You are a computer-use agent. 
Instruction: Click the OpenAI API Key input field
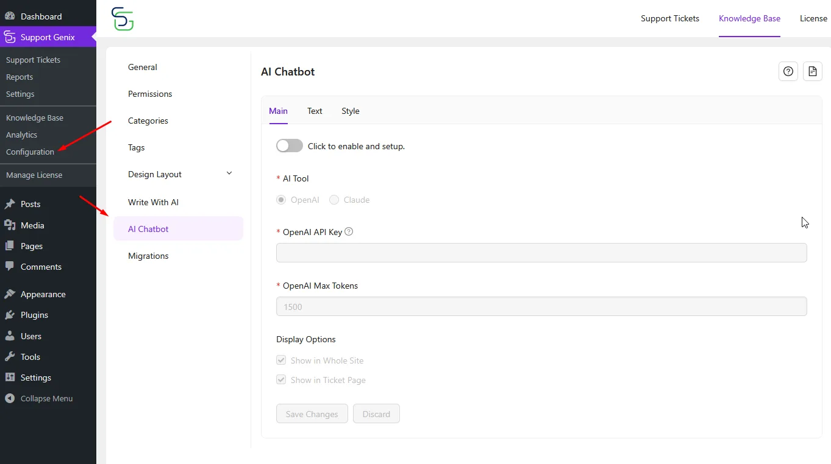541,253
